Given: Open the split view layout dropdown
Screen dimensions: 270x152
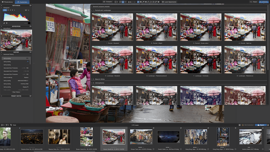Looking at the screenshot, I should 116,2.
